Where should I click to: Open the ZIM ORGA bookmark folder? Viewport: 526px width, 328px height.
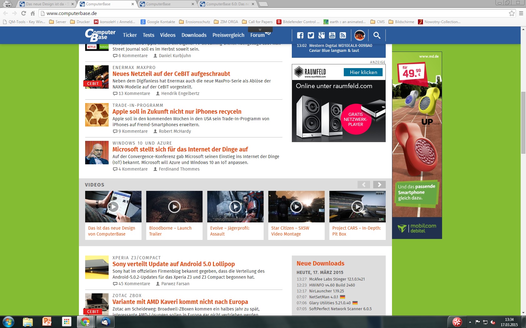226,22
